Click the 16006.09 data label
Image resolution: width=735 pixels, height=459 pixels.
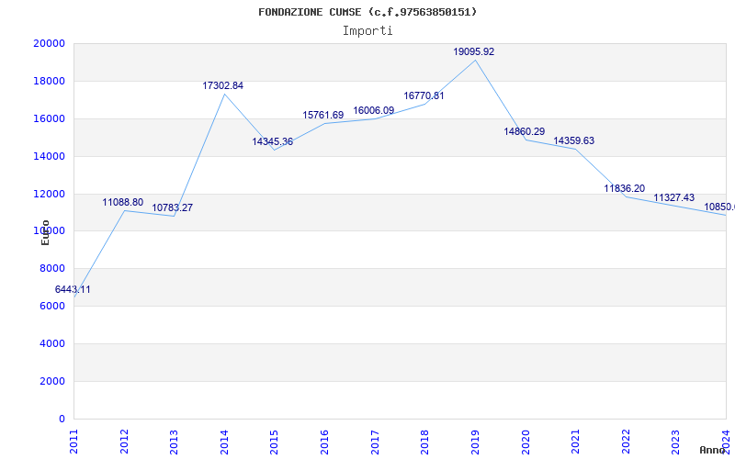[x=374, y=110]
